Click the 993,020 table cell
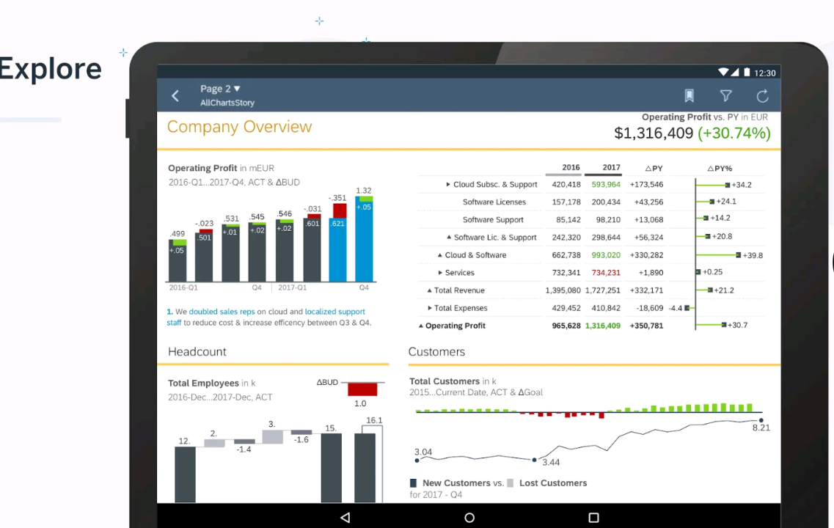 pos(606,255)
